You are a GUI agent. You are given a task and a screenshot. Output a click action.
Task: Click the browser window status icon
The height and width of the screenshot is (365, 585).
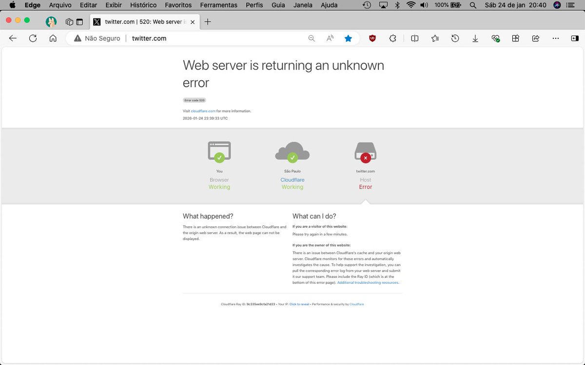tap(219, 152)
